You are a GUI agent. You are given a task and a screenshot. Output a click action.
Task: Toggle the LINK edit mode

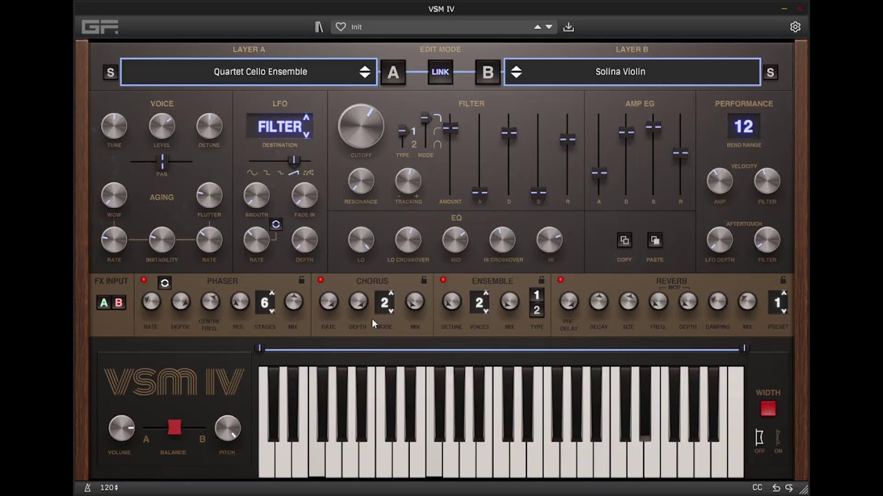click(440, 72)
